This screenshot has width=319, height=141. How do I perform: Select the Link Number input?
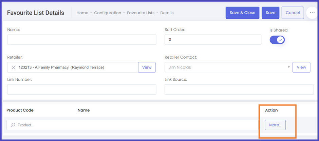click(81, 89)
